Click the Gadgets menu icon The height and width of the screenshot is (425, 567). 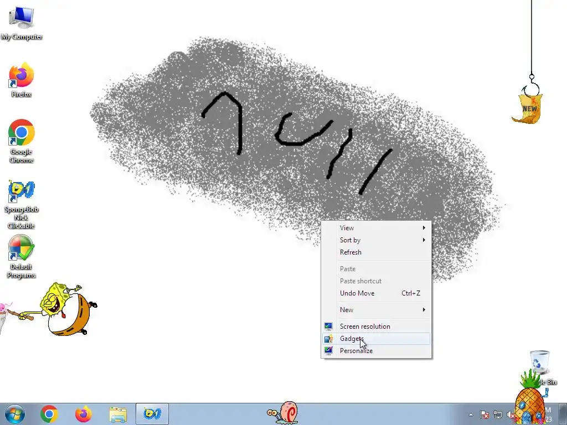328,339
